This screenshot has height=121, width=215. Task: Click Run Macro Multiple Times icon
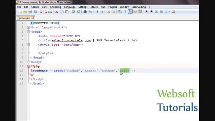(162, 11)
